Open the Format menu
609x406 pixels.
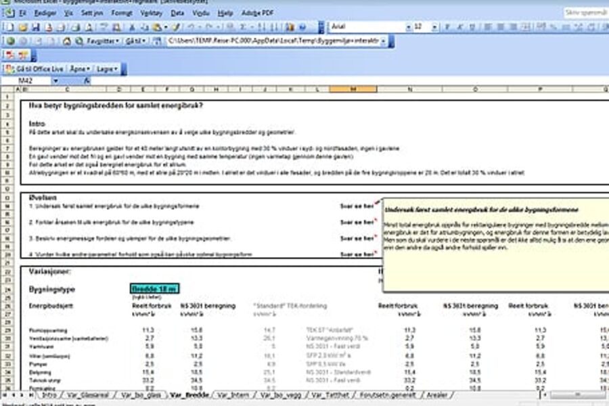click(122, 13)
